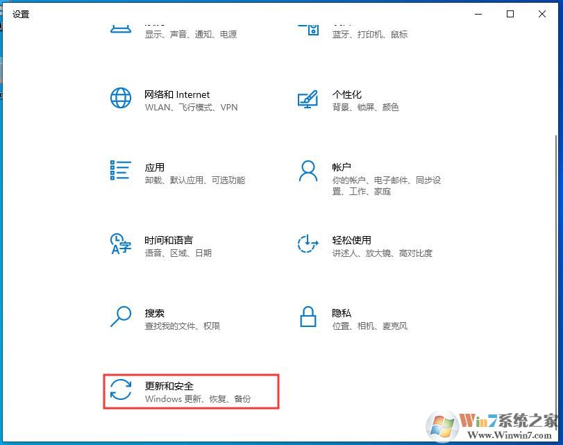Click the Windows 更新、恢复、备份 subtitle
The width and height of the screenshot is (563, 445).
click(201, 399)
